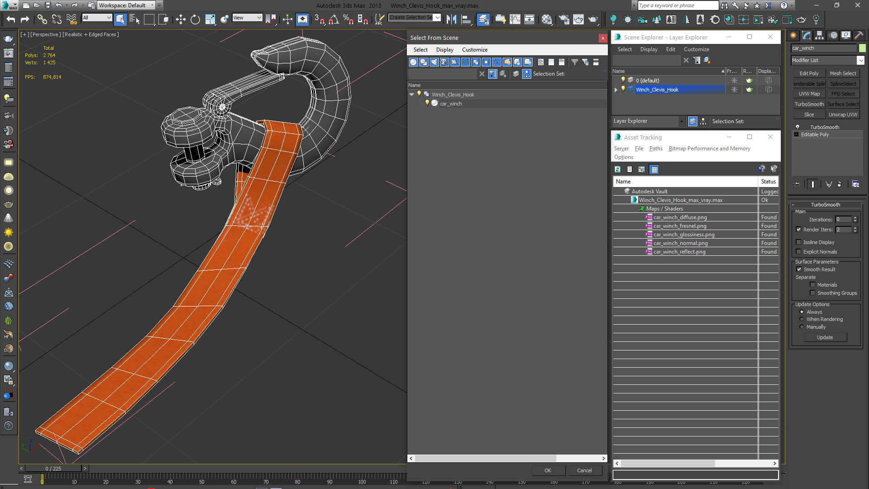Click the Undo arrow in main toolbar
Viewport: 869px width, 489px height.
click(10, 19)
